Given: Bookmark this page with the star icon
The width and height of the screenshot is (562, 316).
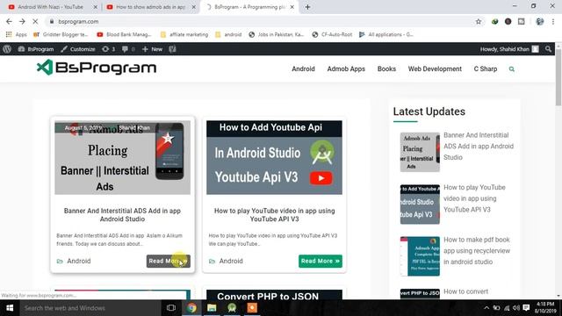Looking at the screenshot, I should click(479, 21).
